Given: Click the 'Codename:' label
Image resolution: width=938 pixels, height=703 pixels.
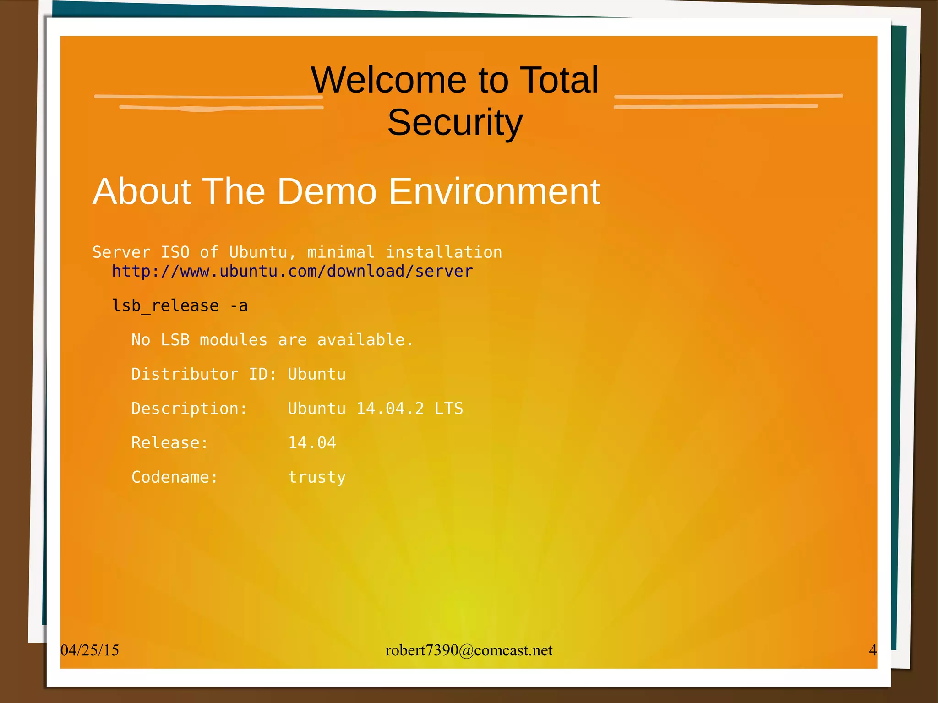Looking at the screenshot, I should 175,477.
